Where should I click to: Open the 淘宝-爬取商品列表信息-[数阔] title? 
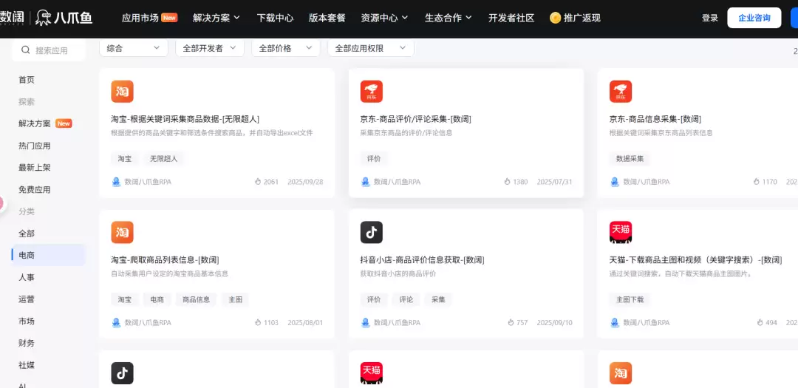(165, 259)
